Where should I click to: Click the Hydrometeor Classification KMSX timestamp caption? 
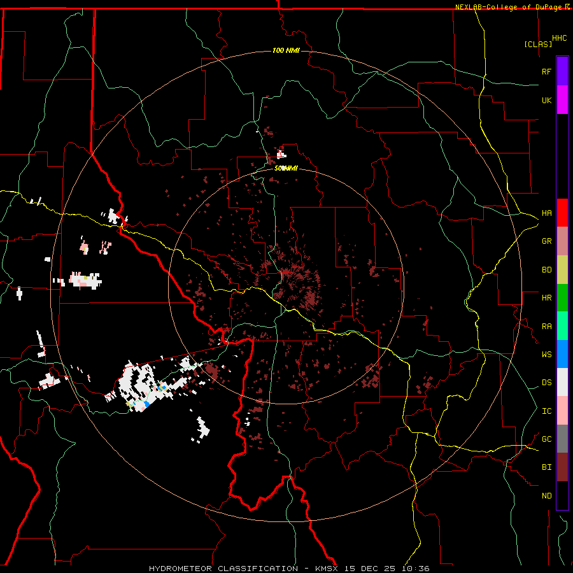pyautogui.click(x=289, y=569)
